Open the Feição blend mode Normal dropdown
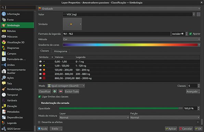Image resolution: width=204 pixels, height=132 pixels. (165, 118)
